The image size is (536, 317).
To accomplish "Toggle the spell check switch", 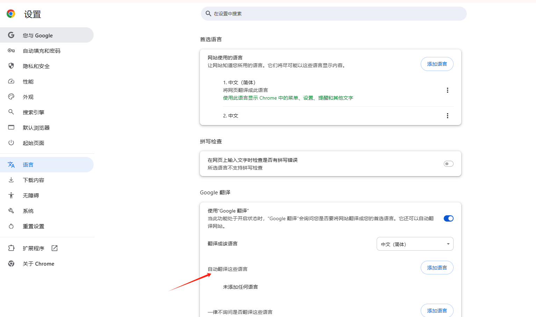I will 448,164.
